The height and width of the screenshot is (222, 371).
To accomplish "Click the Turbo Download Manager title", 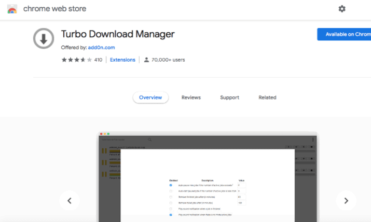I will pyautogui.click(x=118, y=34).
